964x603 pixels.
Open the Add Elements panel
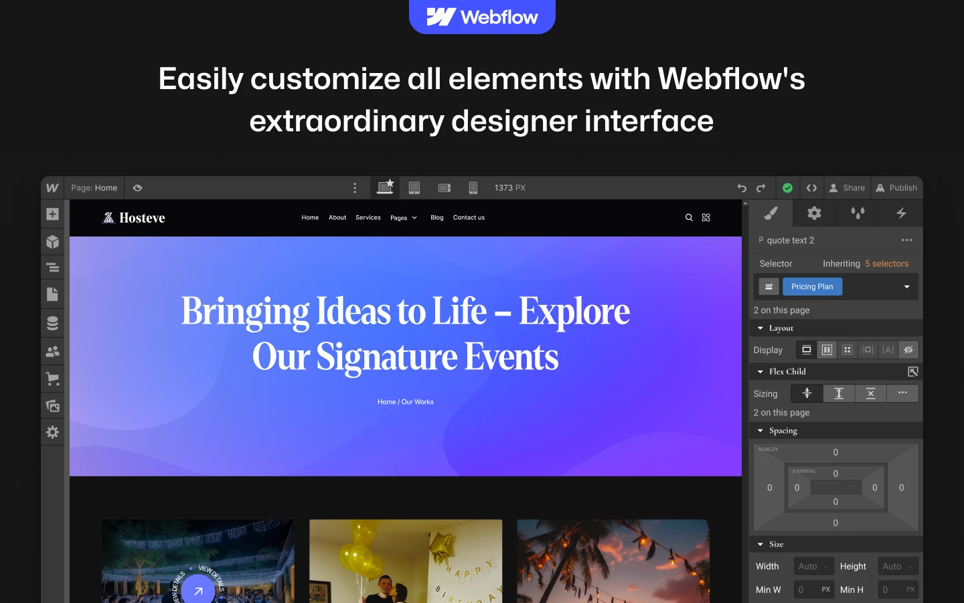click(53, 214)
